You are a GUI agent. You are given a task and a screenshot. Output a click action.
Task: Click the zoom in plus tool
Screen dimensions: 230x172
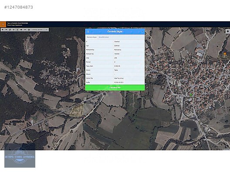[3, 30]
